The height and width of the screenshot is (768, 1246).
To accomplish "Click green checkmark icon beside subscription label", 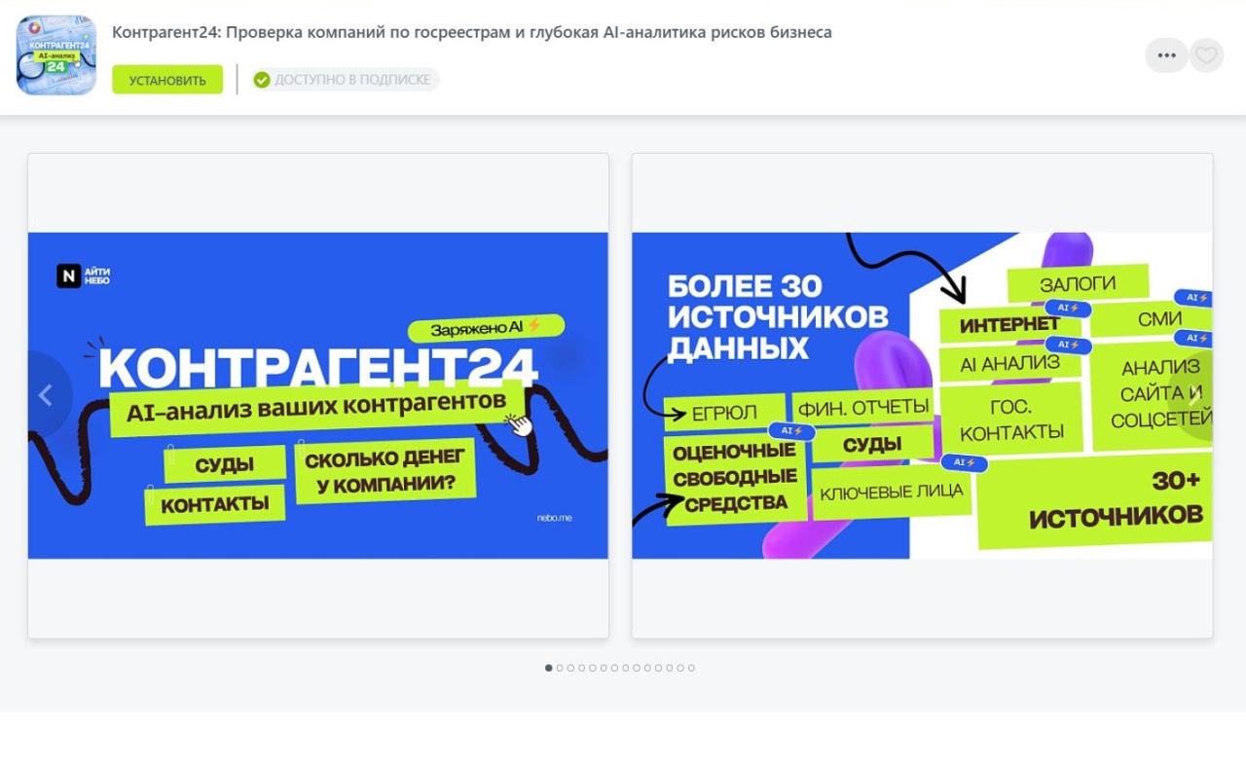I will click(x=262, y=80).
